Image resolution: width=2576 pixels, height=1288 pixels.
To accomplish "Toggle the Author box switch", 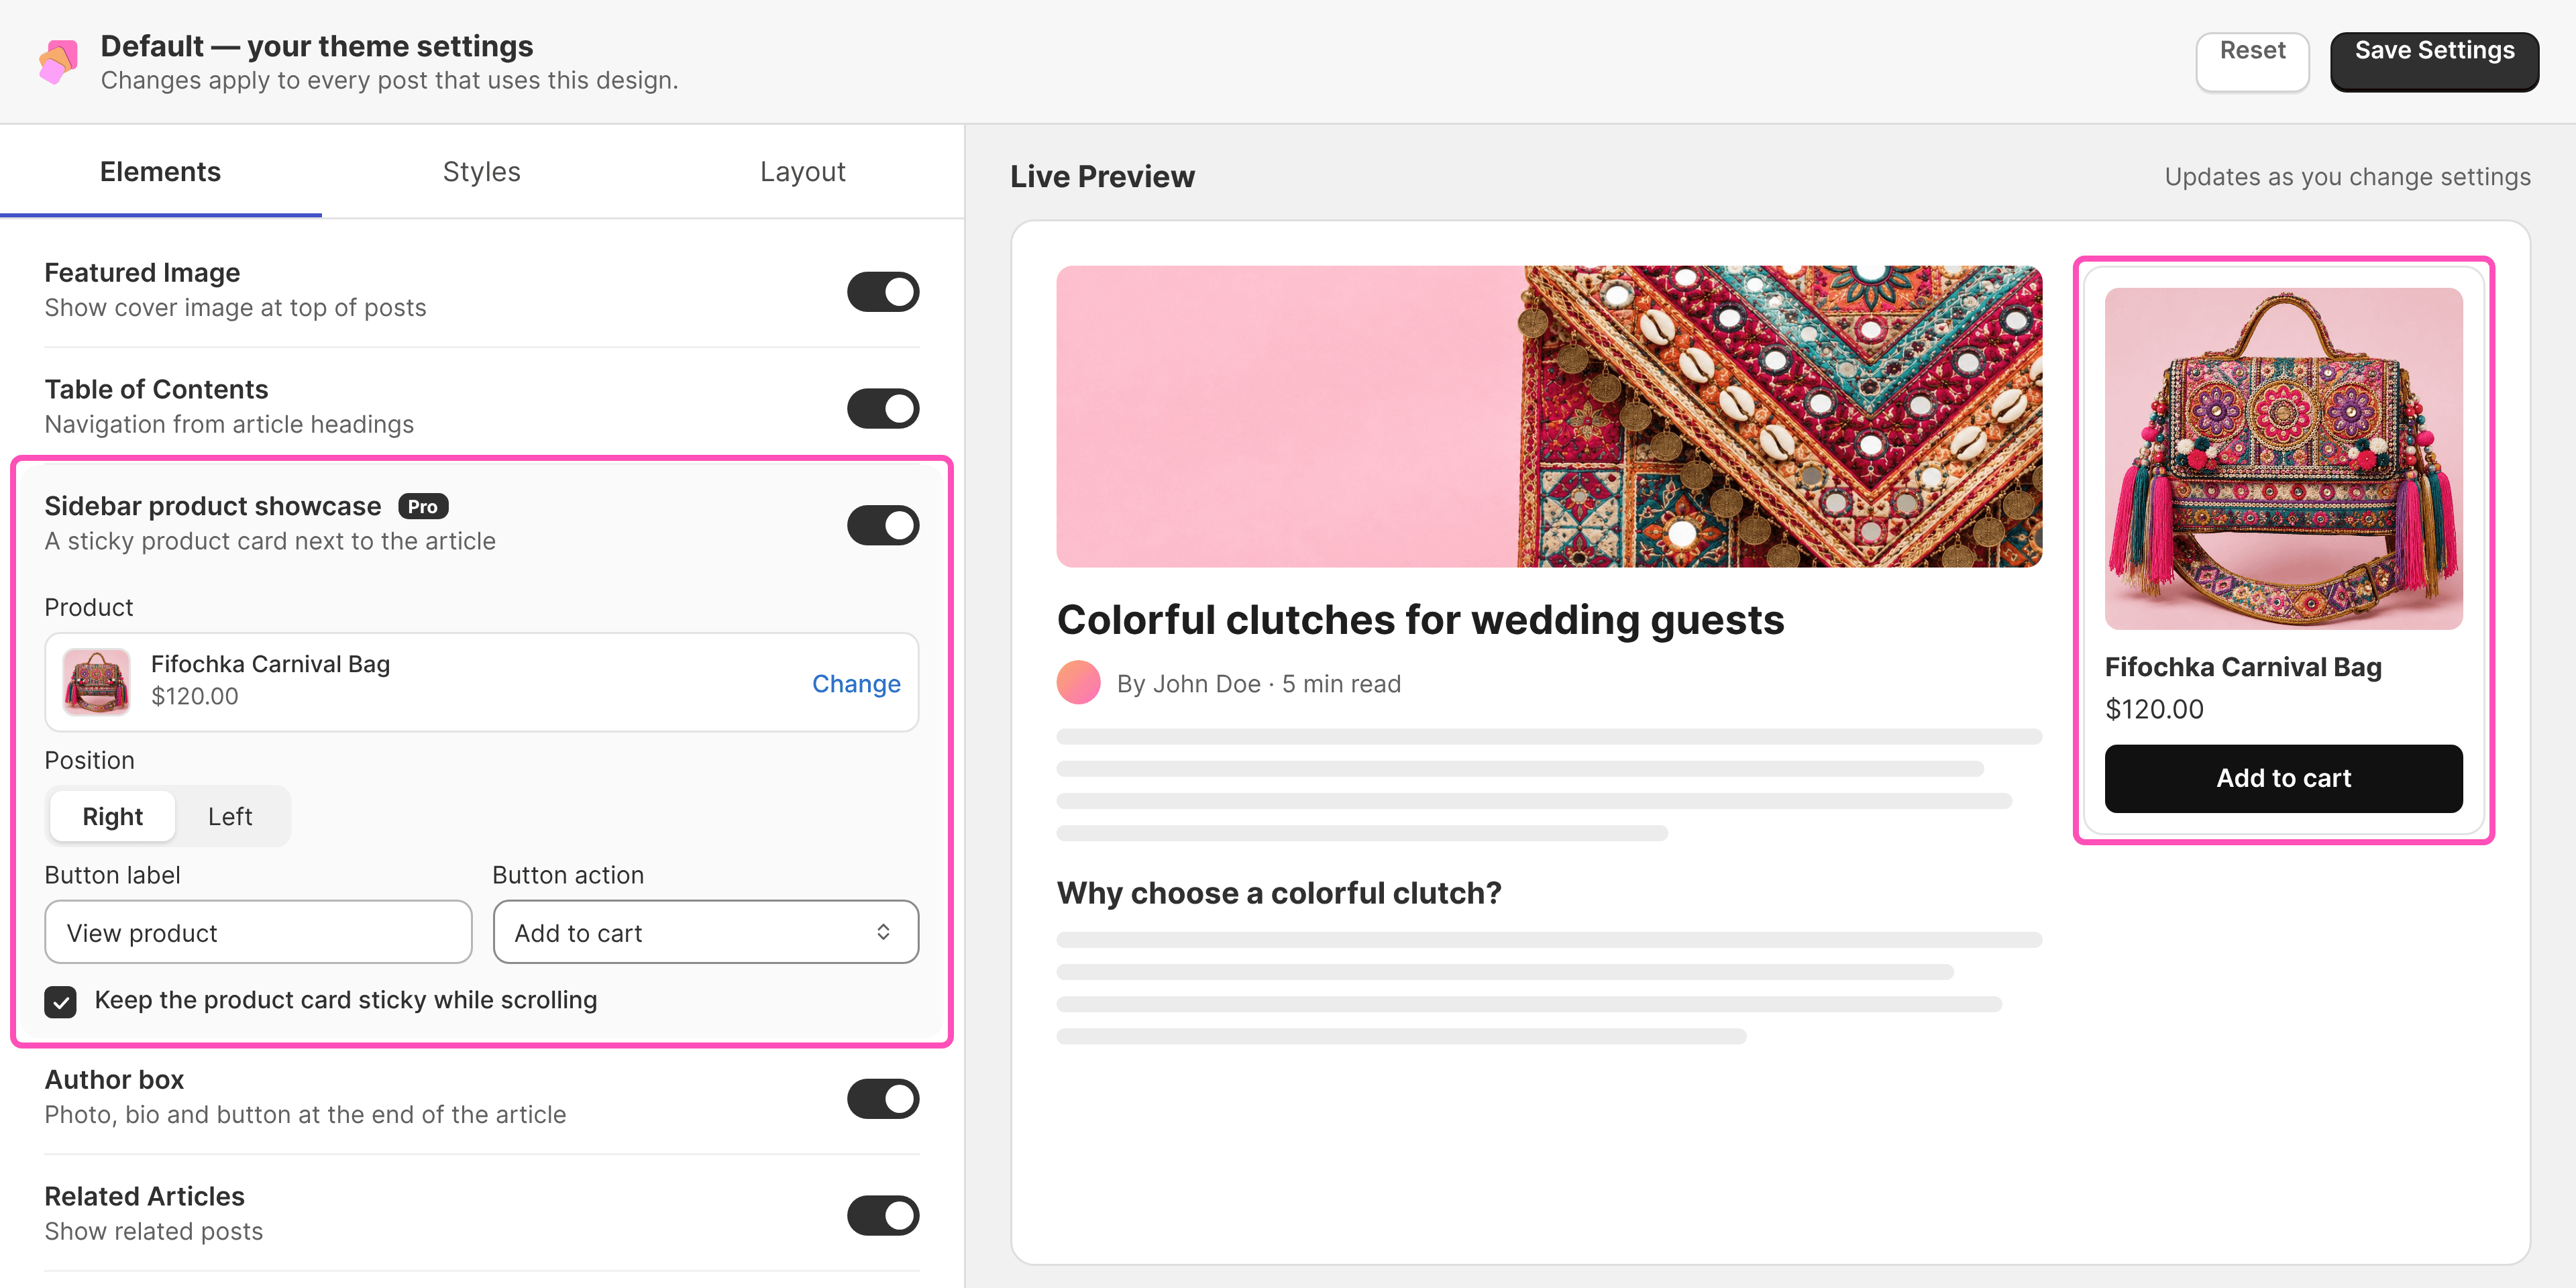I will tap(883, 1098).
